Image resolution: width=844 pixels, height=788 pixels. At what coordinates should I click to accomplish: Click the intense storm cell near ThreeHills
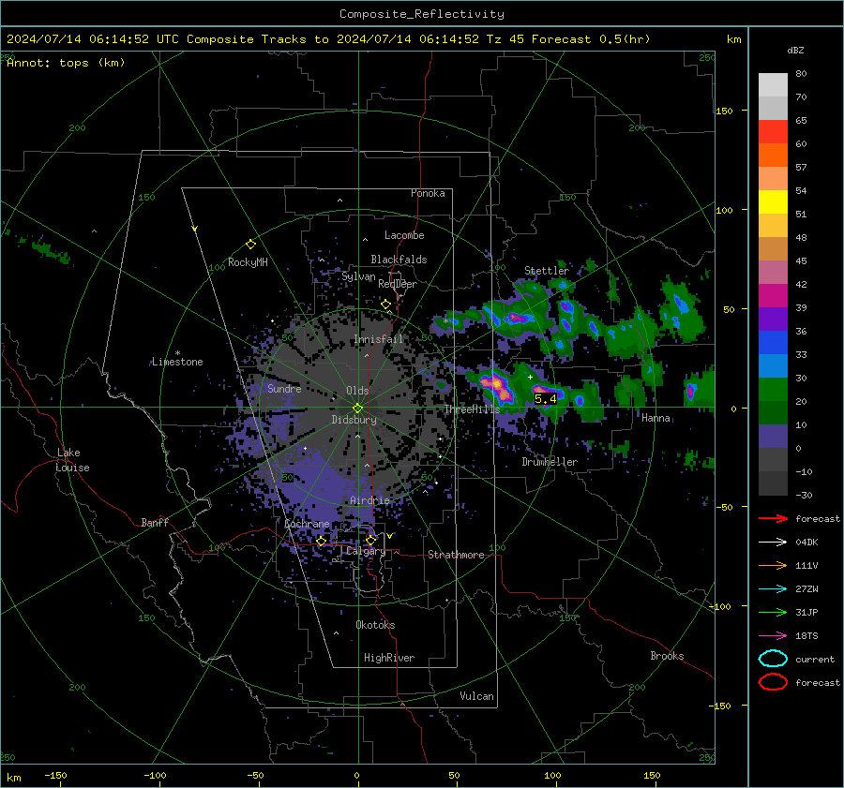(498, 386)
